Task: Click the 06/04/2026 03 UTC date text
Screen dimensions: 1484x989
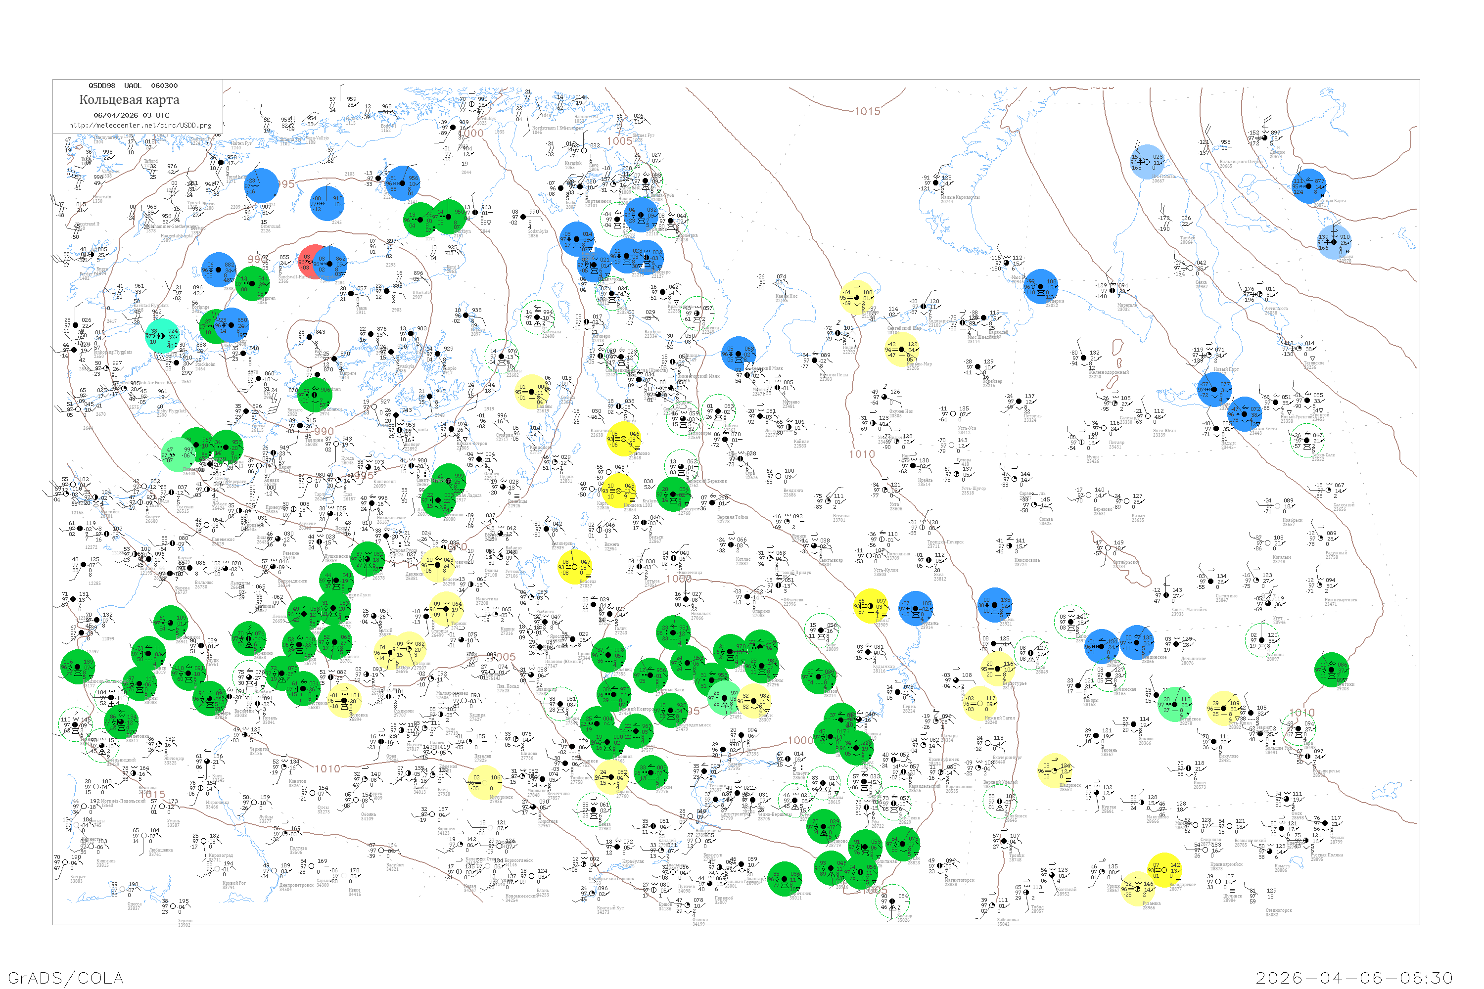Action: 131,115
